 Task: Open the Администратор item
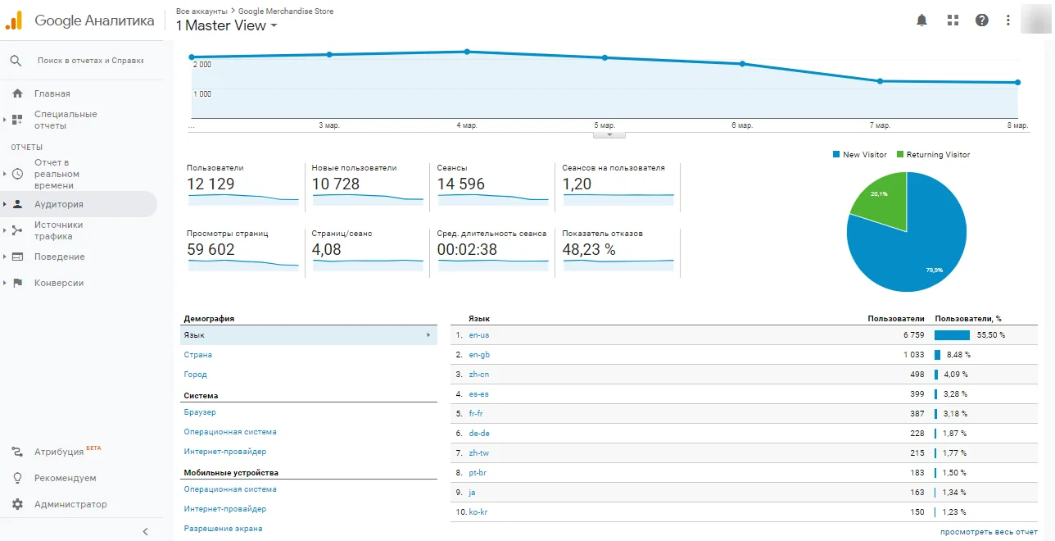(x=70, y=504)
